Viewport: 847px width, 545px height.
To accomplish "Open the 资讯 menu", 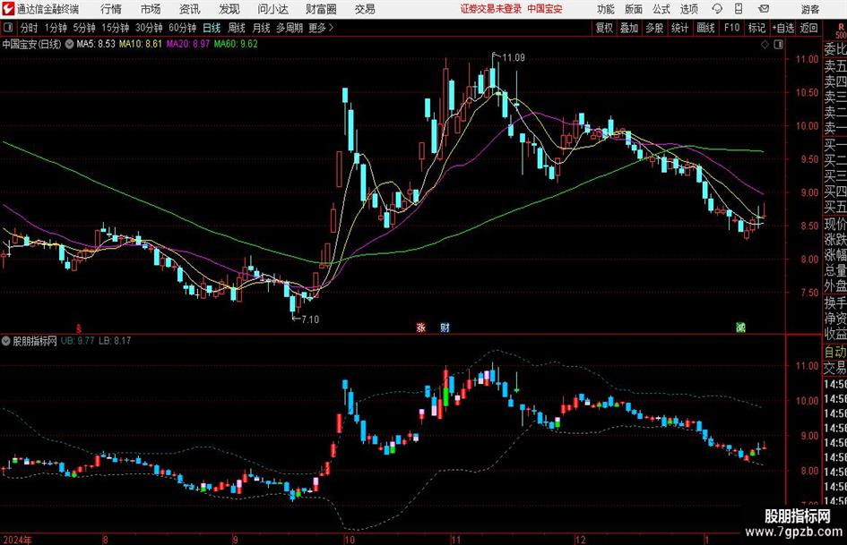I will pos(190,9).
